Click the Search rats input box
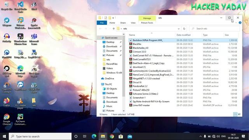249x140 pixels. [214, 29]
